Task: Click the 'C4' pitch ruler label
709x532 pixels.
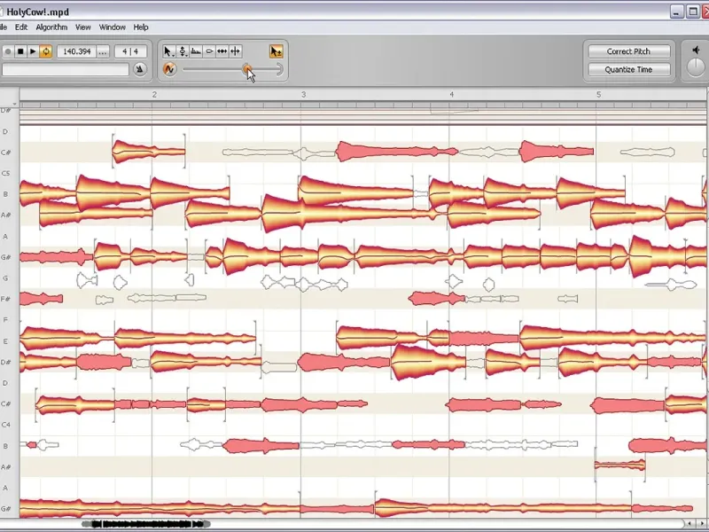Action: coord(5,425)
